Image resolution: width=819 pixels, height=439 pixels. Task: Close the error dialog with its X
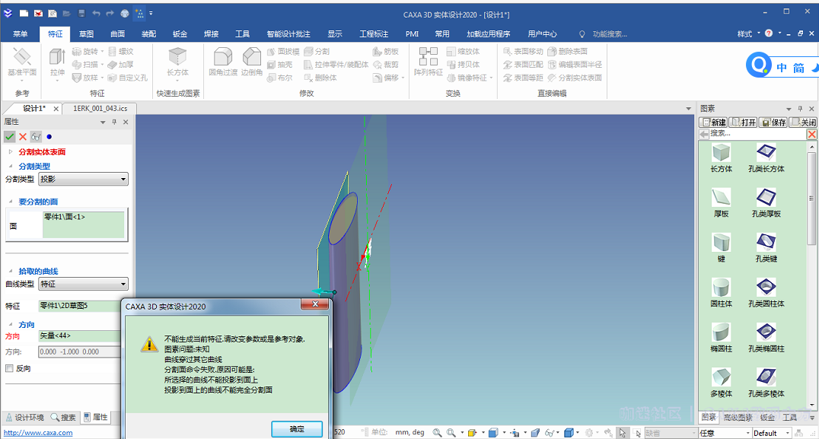(x=315, y=304)
